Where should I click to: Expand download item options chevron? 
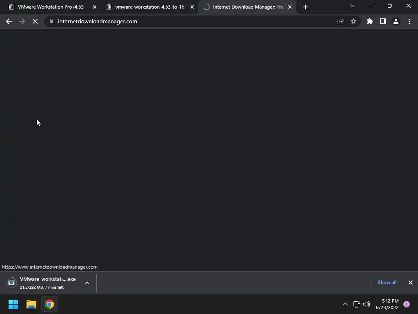87,283
